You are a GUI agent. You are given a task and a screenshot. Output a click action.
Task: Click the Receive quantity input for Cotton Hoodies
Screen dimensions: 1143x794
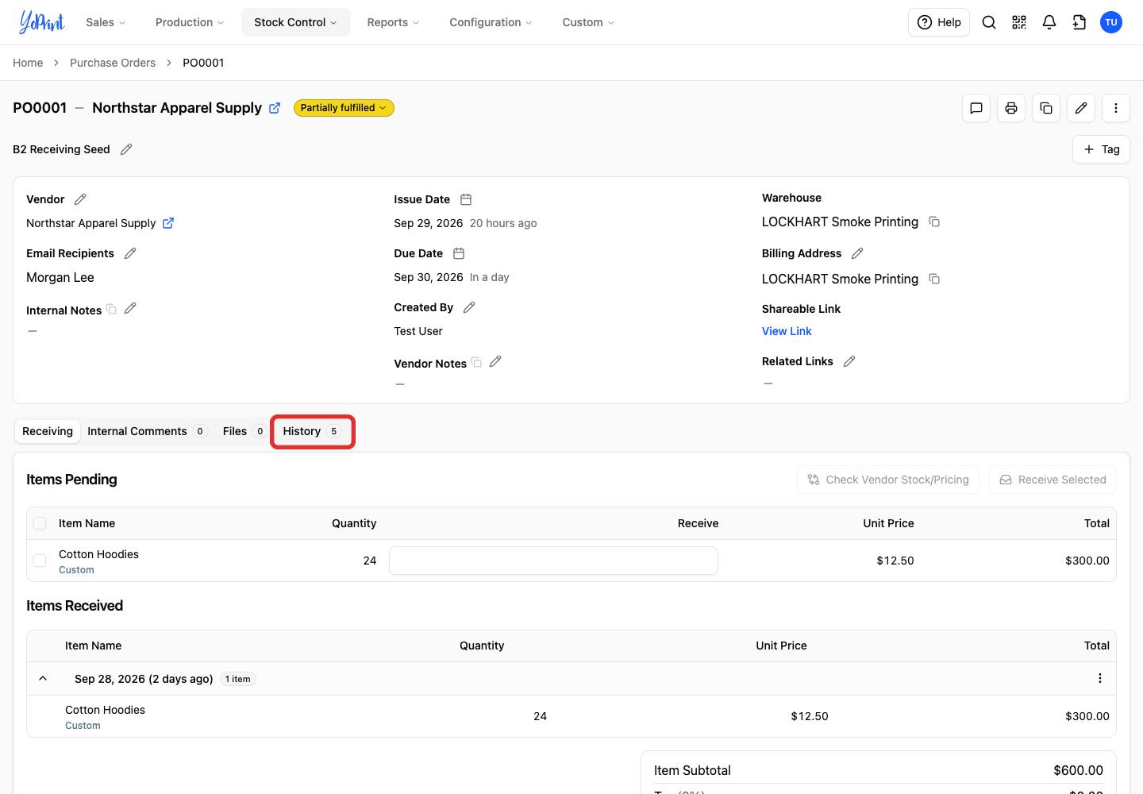(x=553, y=561)
